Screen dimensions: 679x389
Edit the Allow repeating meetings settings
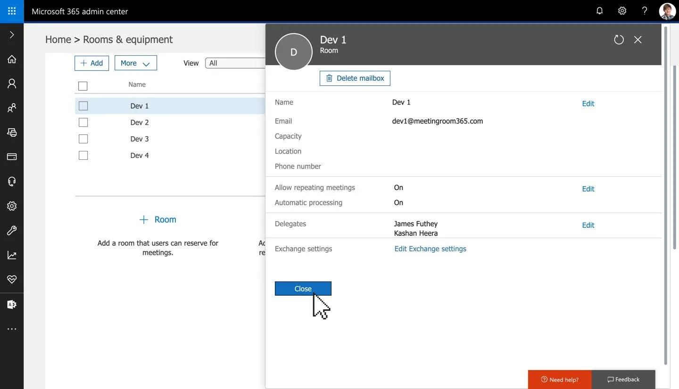point(588,189)
